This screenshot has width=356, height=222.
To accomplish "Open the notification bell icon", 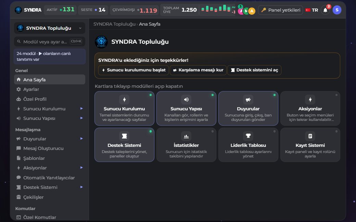I will click(x=325, y=10).
